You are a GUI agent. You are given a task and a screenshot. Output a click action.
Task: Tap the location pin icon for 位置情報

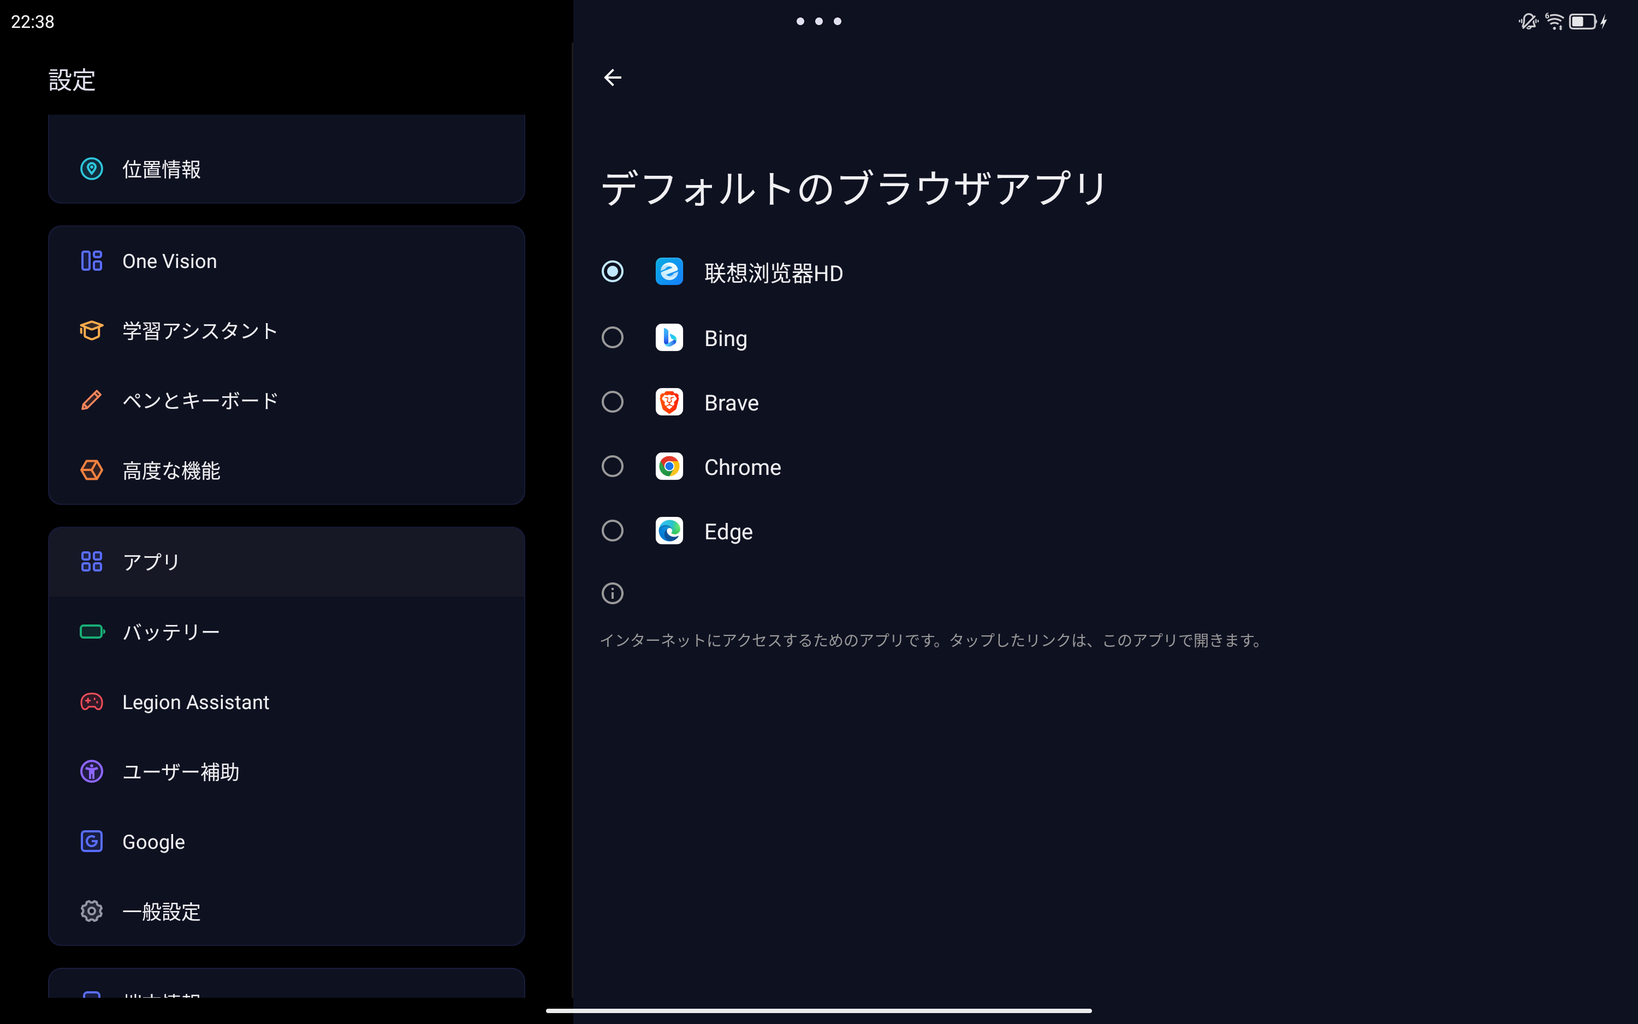(91, 169)
